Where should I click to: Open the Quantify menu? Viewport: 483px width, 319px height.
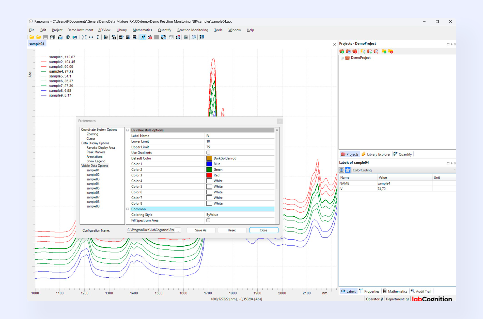[x=164, y=30]
